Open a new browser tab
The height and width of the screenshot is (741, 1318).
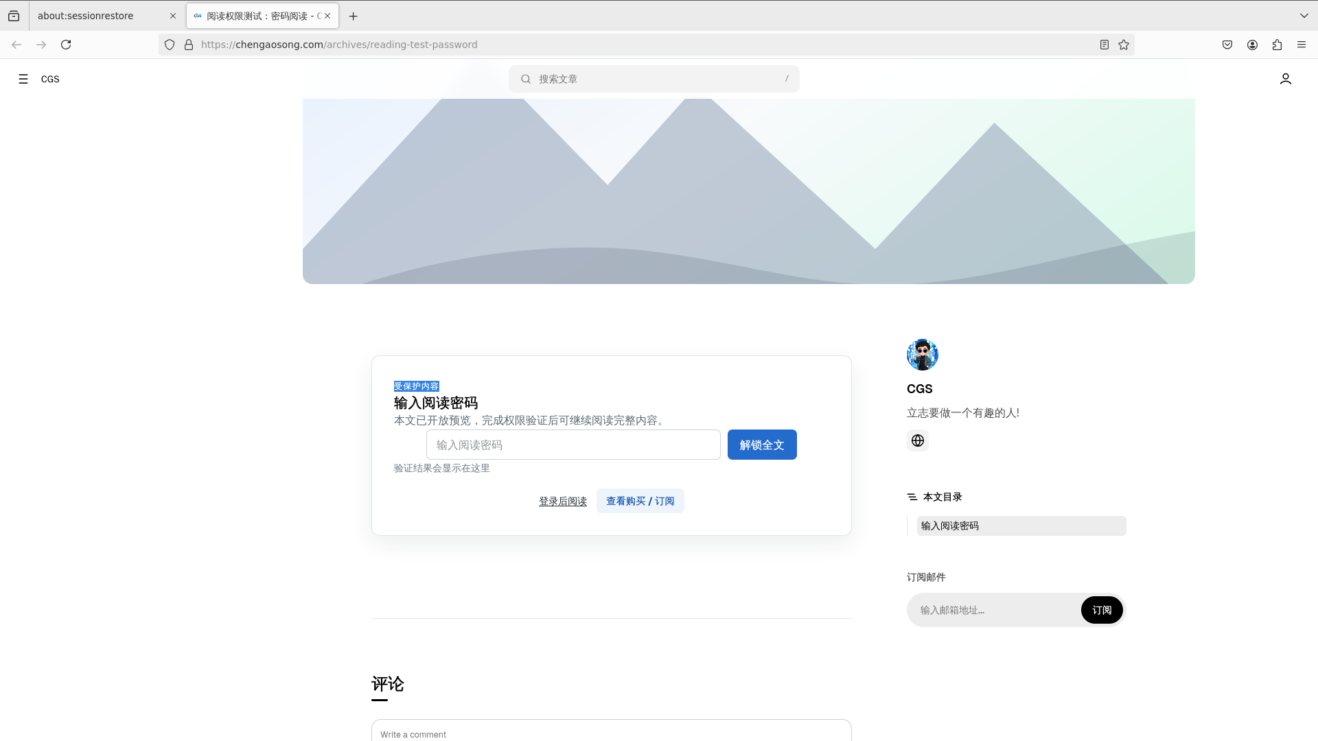(x=354, y=16)
